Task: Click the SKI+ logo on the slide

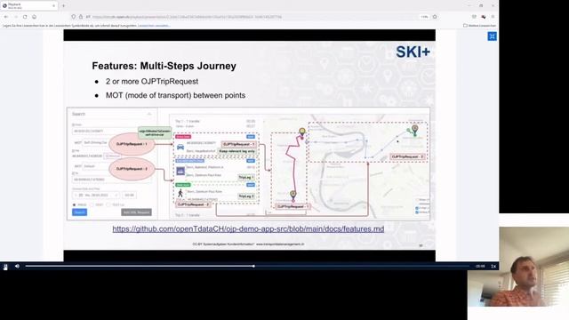Action: click(413, 52)
